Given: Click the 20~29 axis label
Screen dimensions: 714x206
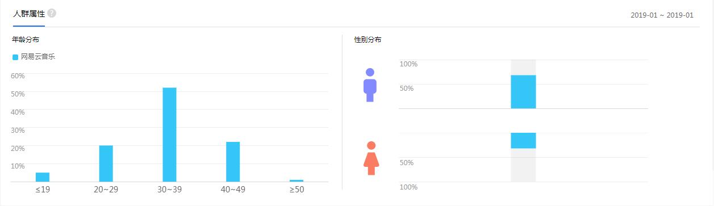Looking at the screenshot, I should coord(106,189).
